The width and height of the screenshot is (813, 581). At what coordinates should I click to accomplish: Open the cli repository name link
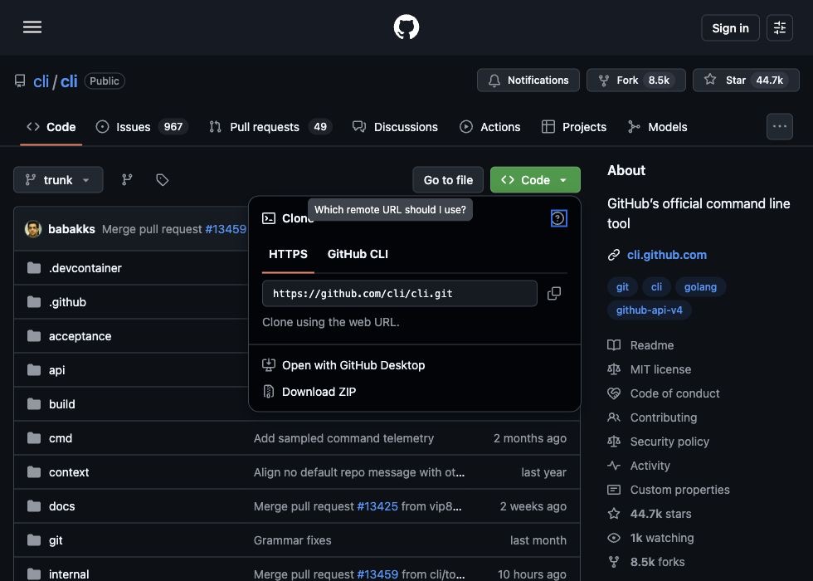pos(68,81)
